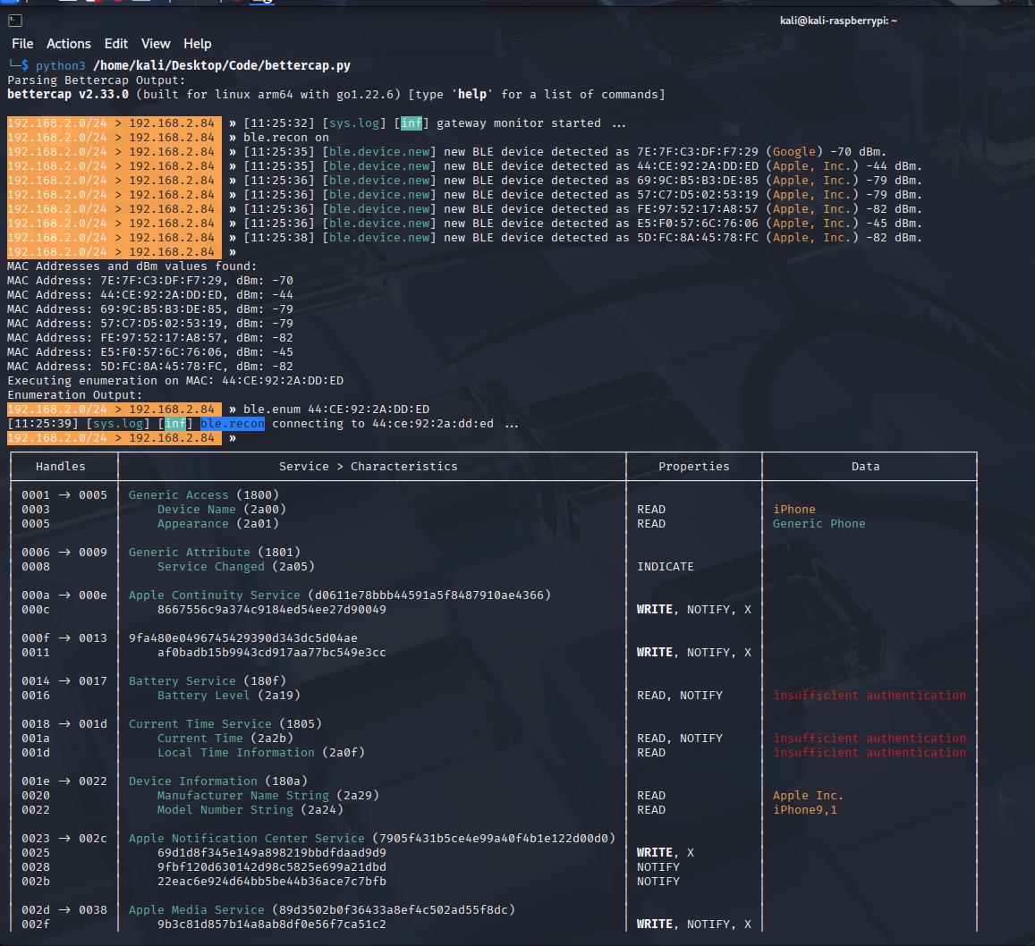Image resolution: width=1035 pixels, height=946 pixels.
Task: Click the 'Service > Characteristics' column header
Action: [369, 467]
